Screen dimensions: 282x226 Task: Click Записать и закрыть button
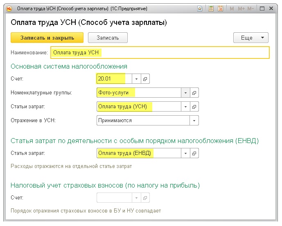(47, 38)
